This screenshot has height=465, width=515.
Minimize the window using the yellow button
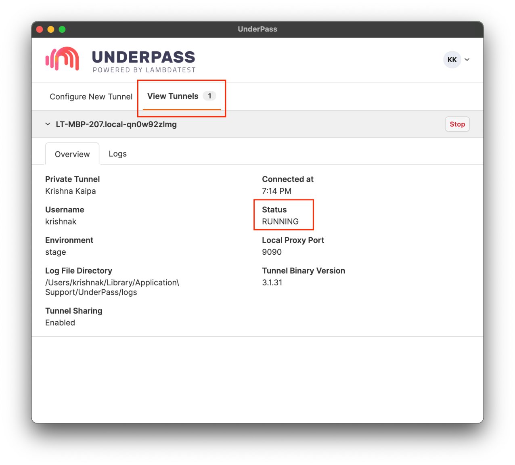(51, 29)
